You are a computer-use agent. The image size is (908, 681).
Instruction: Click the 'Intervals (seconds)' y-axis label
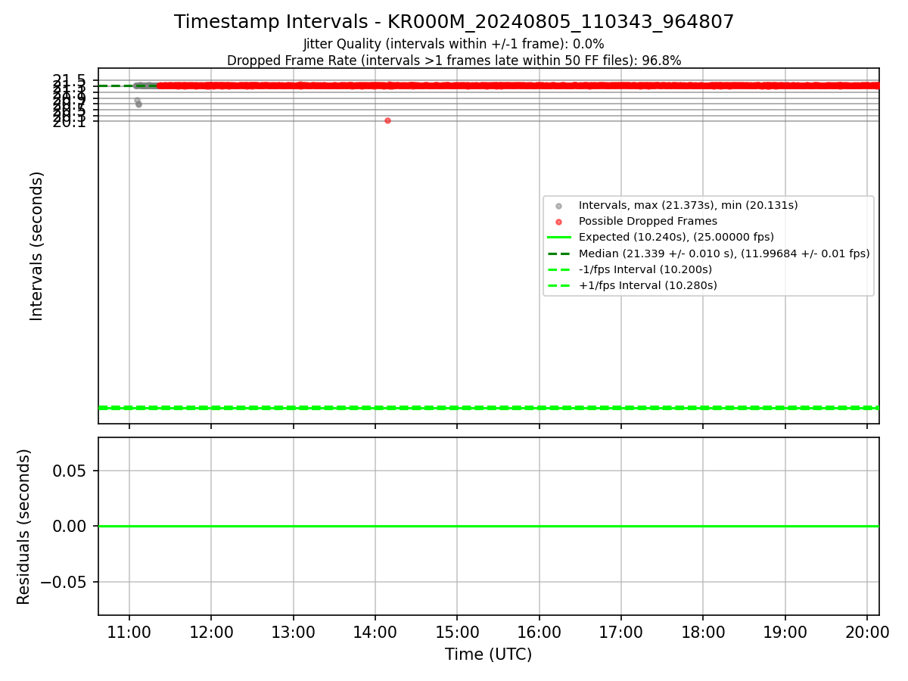tap(37, 246)
